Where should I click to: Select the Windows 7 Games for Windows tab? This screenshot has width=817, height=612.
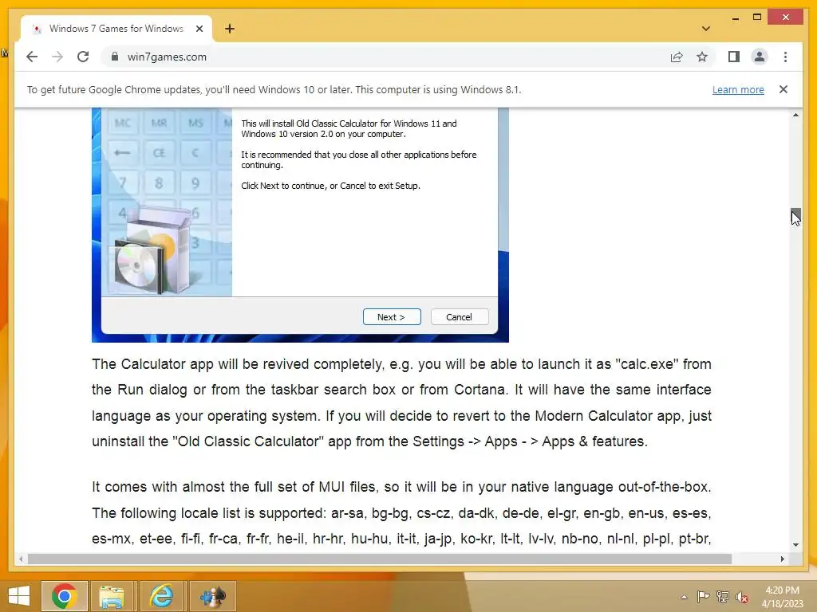(x=116, y=29)
